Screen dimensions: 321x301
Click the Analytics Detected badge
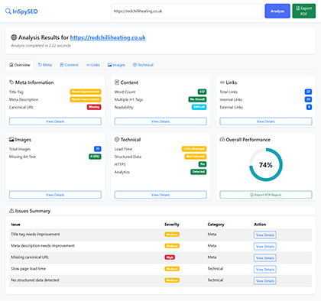pos(199,172)
